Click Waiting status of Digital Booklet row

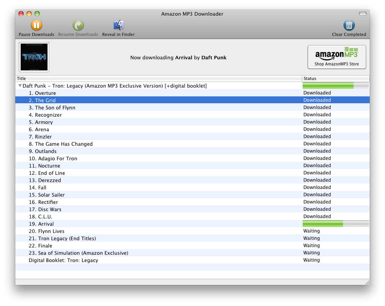click(311, 260)
